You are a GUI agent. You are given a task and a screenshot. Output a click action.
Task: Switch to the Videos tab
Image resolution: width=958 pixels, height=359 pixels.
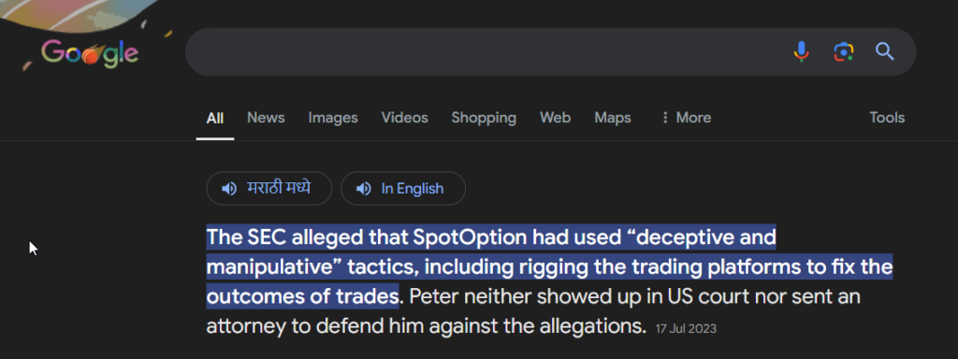pos(404,117)
